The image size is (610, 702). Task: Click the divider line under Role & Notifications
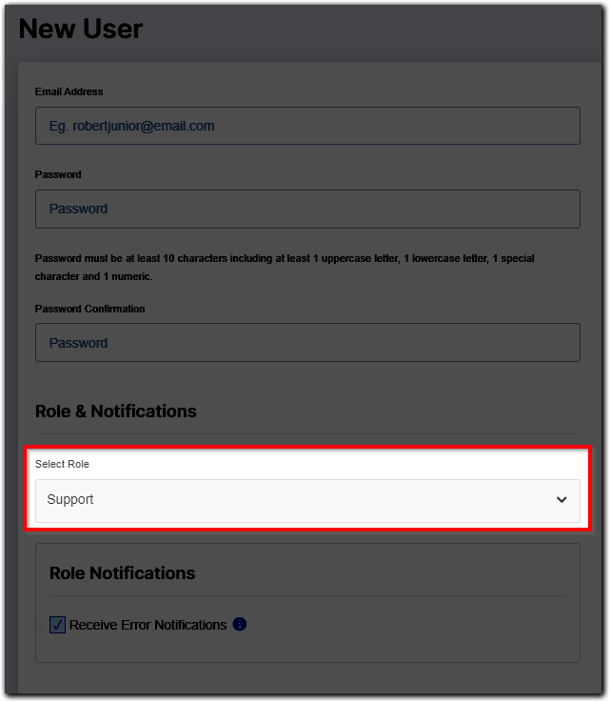(x=307, y=435)
